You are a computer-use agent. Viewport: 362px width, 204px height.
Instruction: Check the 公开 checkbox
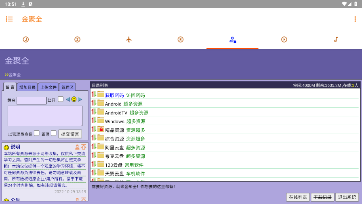[x=61, y=99]
